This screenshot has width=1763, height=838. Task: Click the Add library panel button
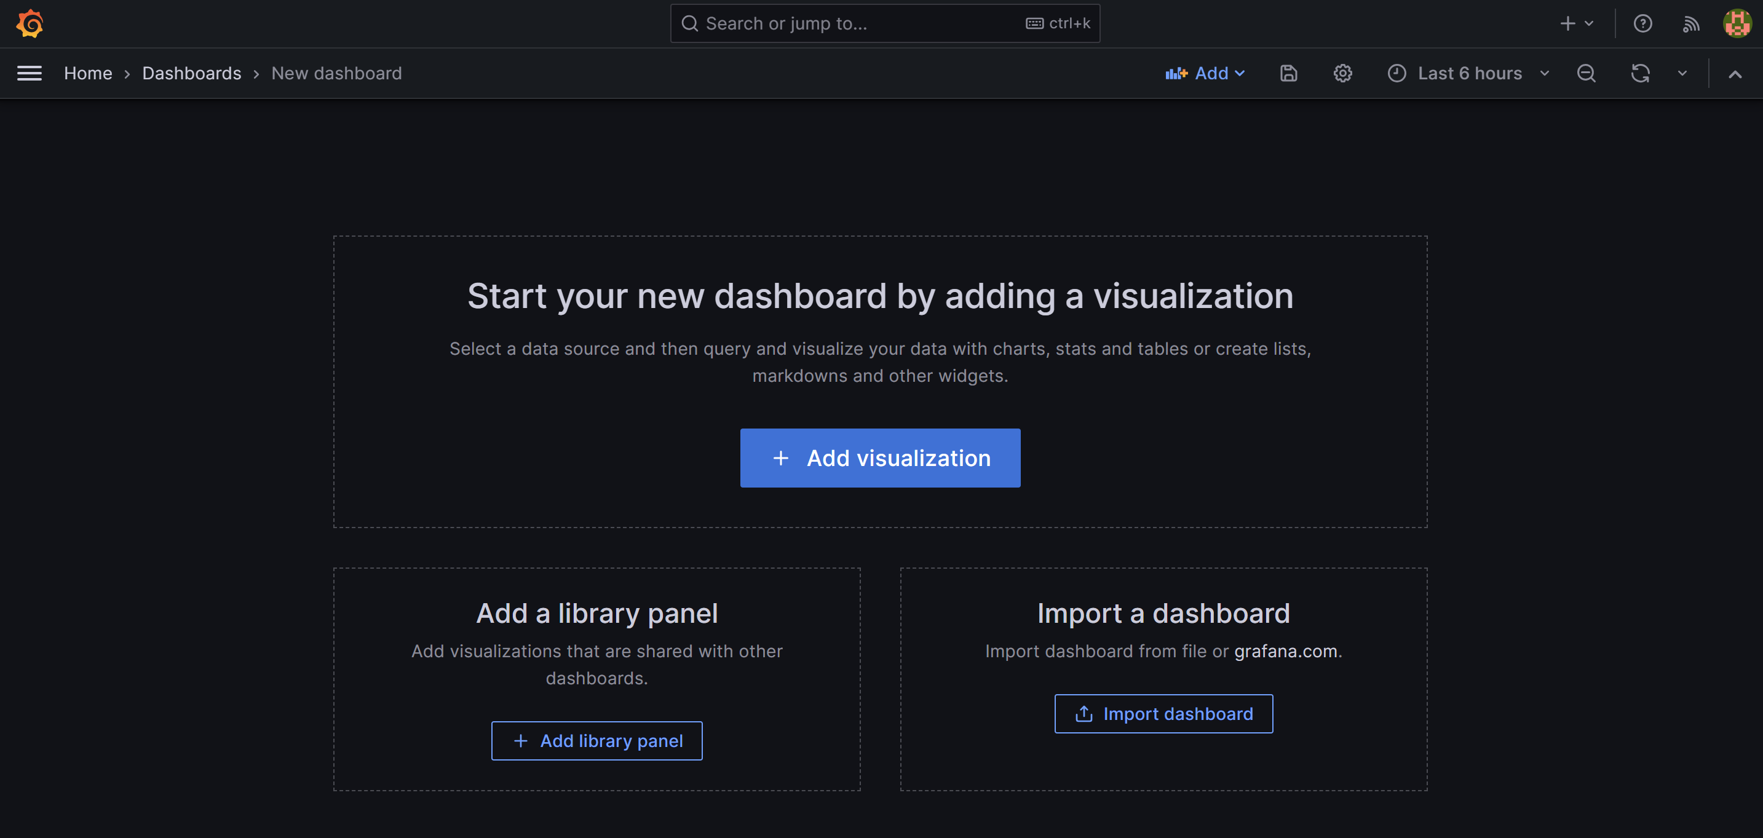[x=596, y=740]
